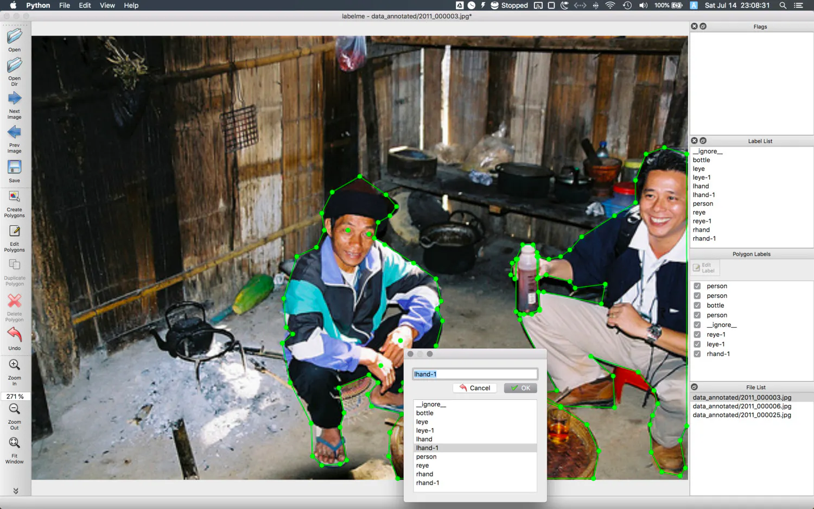Image resolution: width=814 pixels, height=509 pixels.
Task: Uncheck the bottle polygon label
Action: (697, 306)
